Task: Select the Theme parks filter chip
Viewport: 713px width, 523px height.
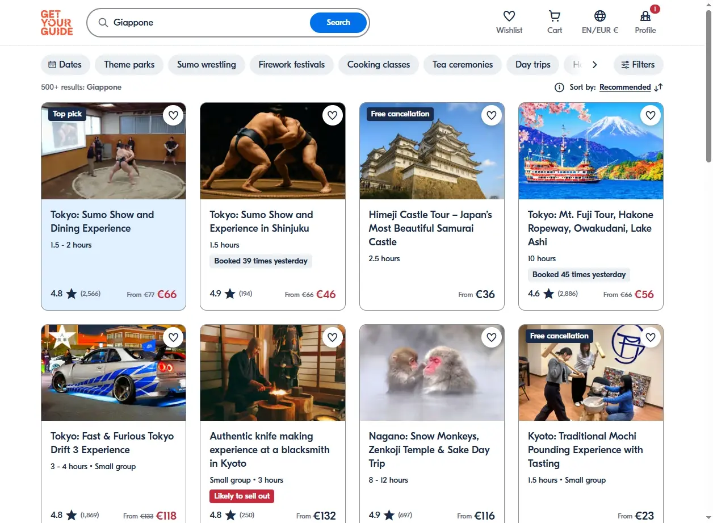Action: (x=129, y=65)
